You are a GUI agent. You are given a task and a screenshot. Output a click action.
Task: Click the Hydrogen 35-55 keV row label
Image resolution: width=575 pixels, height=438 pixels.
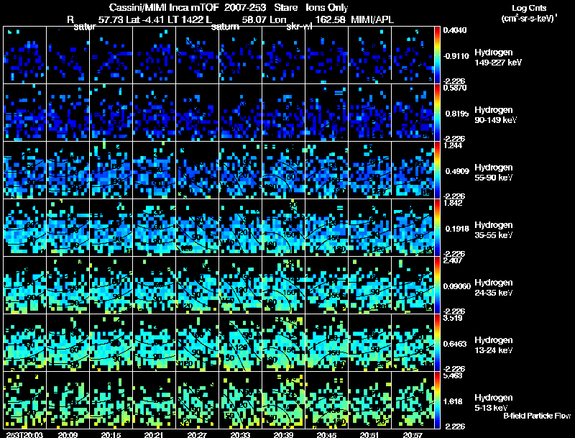coord(494,230)
